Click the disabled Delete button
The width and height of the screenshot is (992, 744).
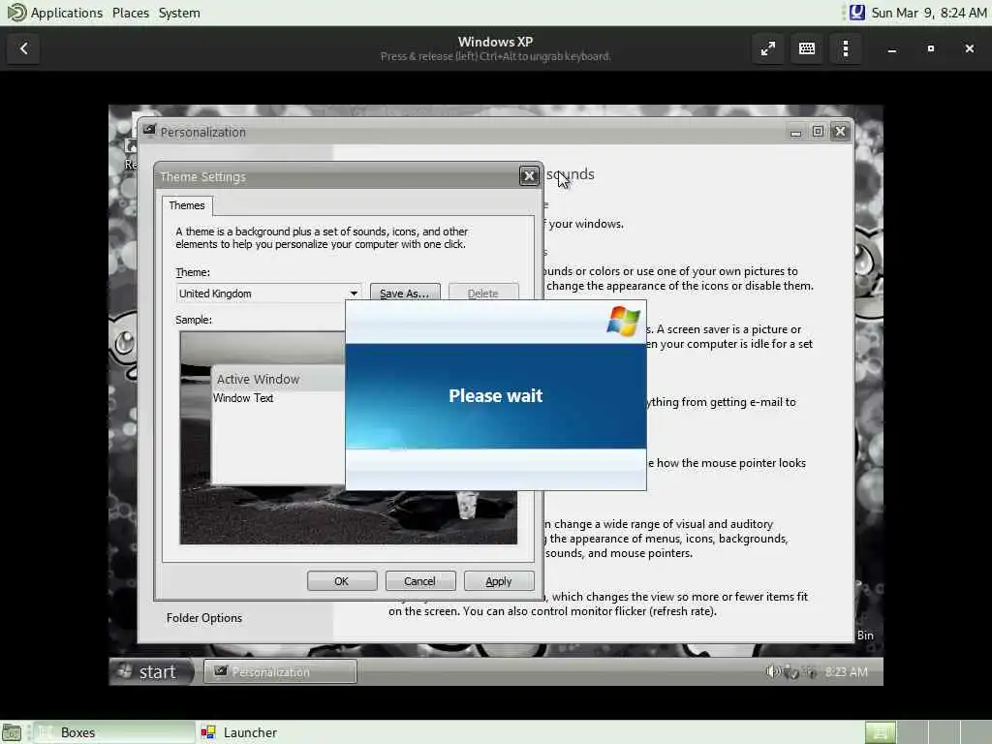(x=482, y=293)
